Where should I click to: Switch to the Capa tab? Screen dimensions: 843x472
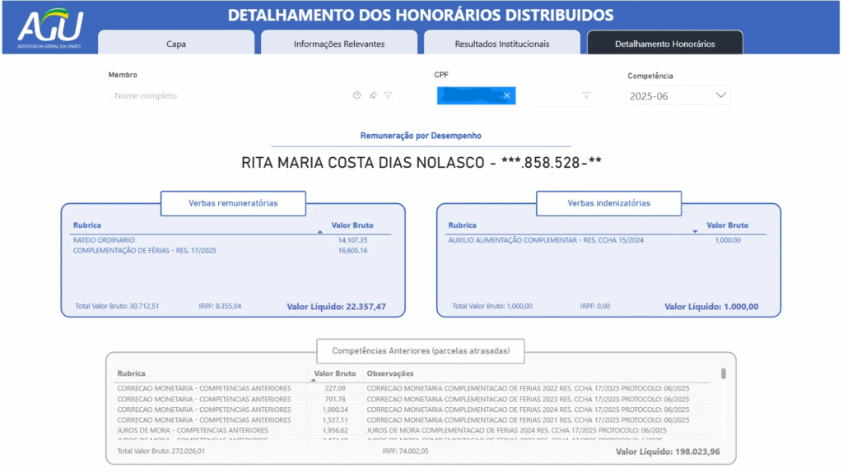coord(176,44)
